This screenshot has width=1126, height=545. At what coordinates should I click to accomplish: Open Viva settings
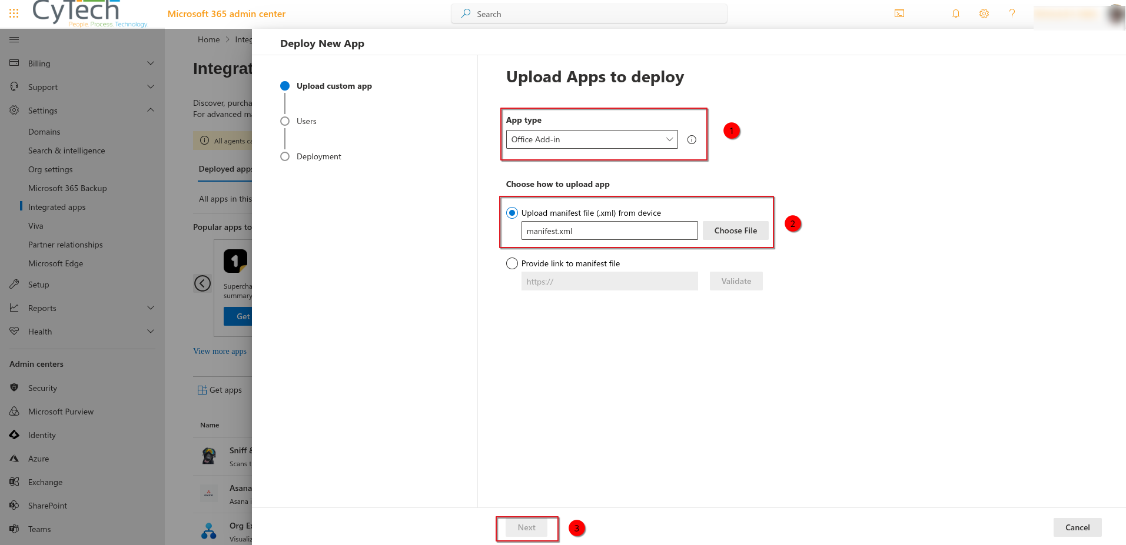click(x=36, y=226)
